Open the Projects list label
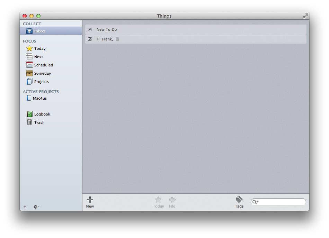Image resolution: width=329 pixels, height=238 pixels. point(42,82)
